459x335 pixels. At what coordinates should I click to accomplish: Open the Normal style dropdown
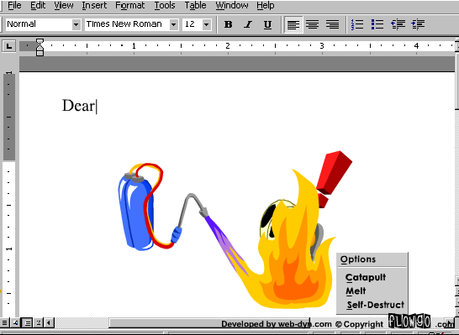[76, 24]
